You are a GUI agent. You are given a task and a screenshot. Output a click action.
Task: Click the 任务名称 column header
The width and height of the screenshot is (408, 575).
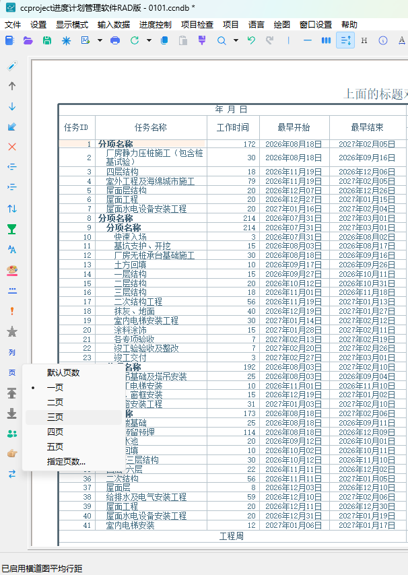click(x=151, y=127)
